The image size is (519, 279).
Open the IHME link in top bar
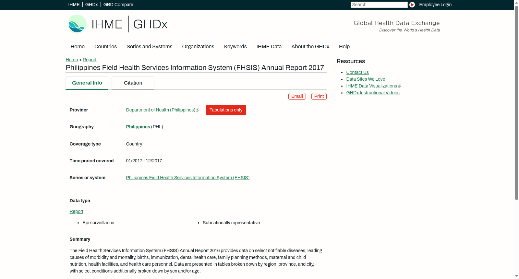(x=74, y=5)
